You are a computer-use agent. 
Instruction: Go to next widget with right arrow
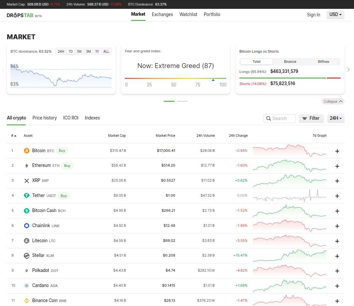(x=348, y=69)
